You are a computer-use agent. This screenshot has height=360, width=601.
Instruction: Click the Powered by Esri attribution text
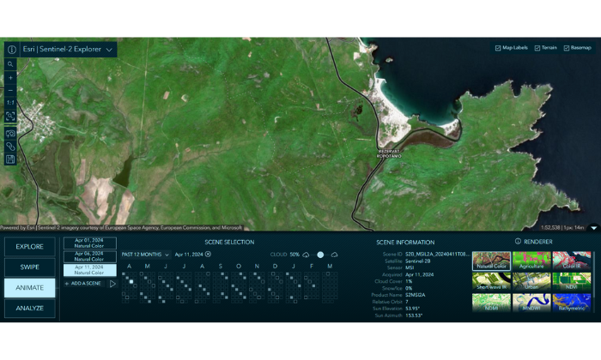click(x=121, y=228)
